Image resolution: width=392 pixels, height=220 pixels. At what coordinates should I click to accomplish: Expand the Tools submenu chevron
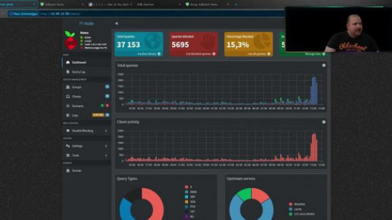106,155
